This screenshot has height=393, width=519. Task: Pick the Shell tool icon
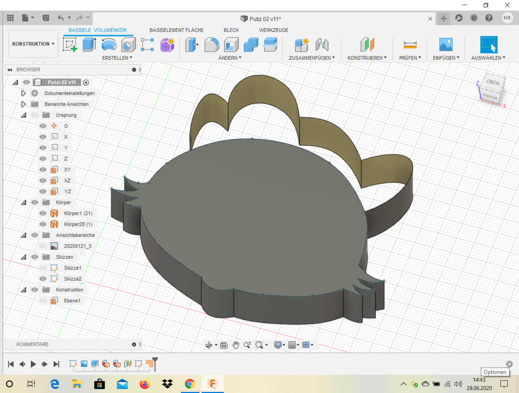[231, 45]
